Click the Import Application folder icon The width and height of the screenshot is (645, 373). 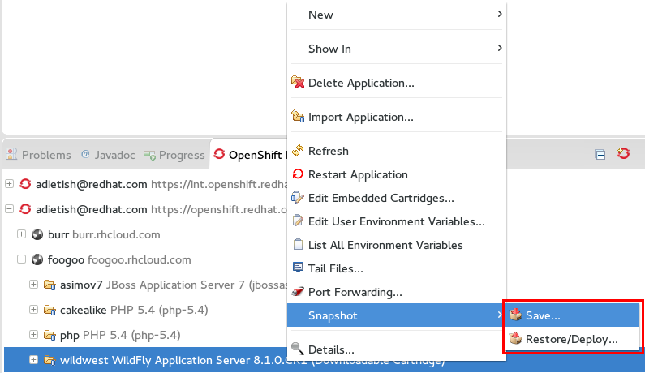pyautogui.click(x=298, y=117)
